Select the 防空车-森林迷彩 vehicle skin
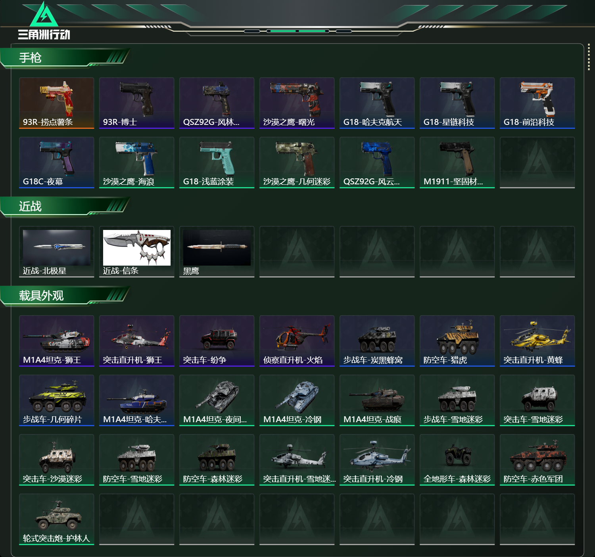This screenshot has height=557, width=595. (217, 460)
